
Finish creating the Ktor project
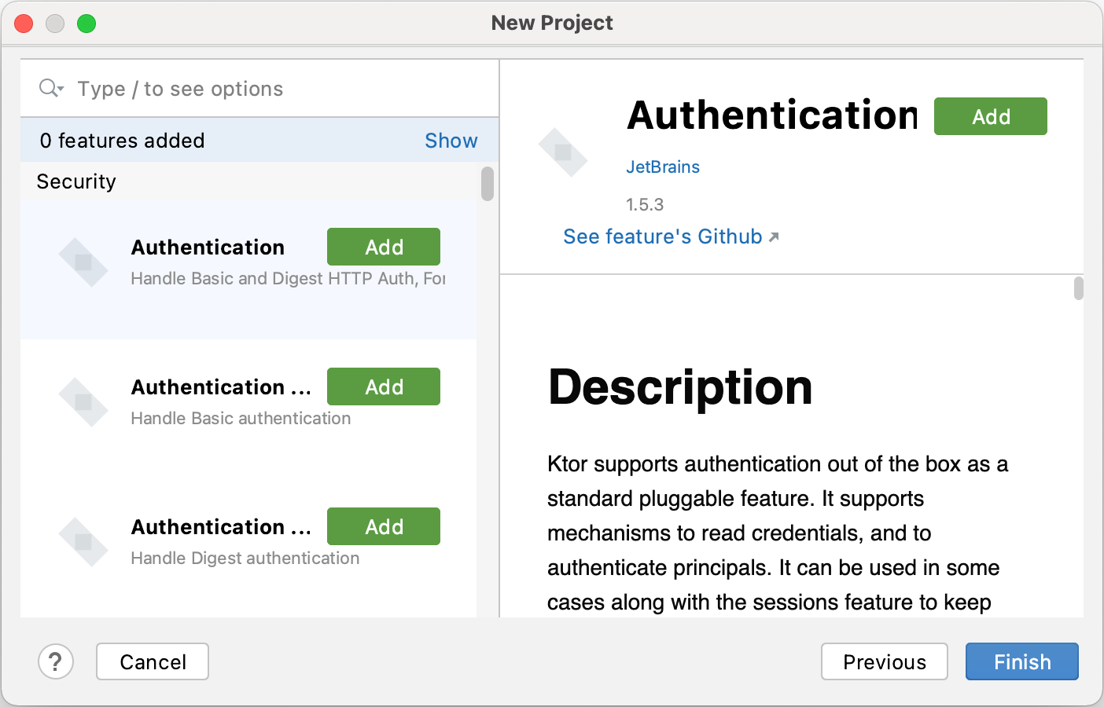(x=1021, y=661)
